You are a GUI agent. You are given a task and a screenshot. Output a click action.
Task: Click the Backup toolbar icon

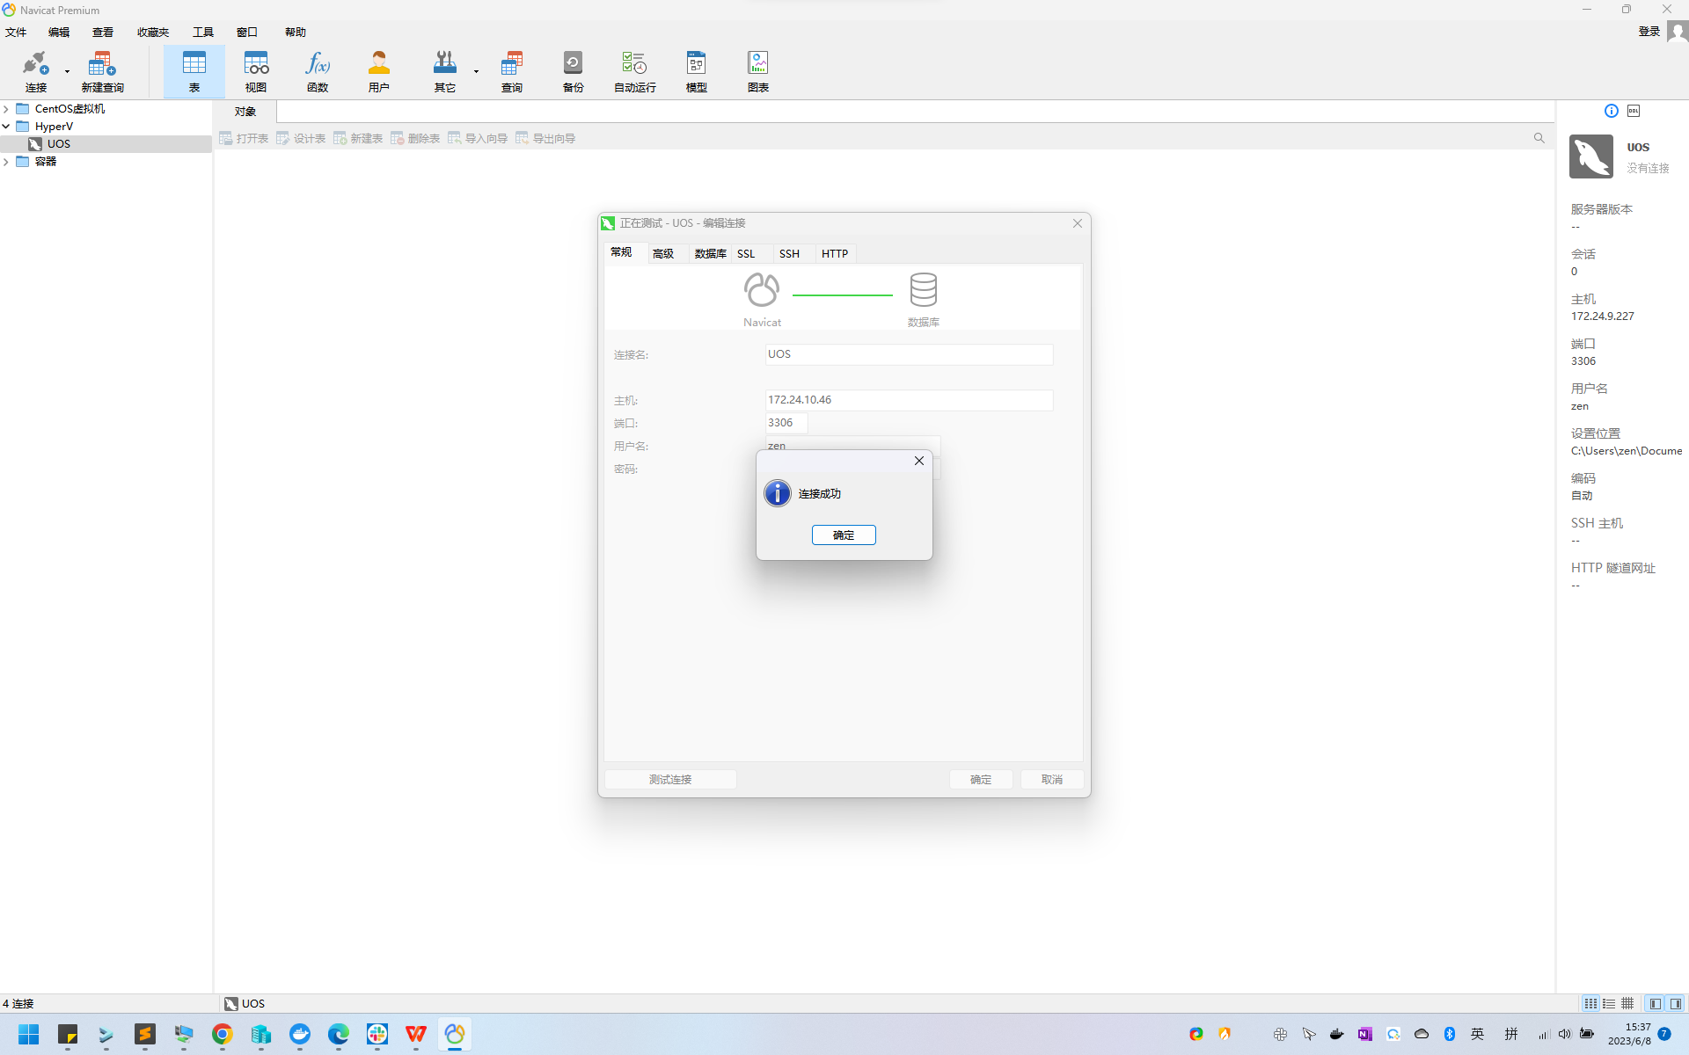tap(574, 71)
